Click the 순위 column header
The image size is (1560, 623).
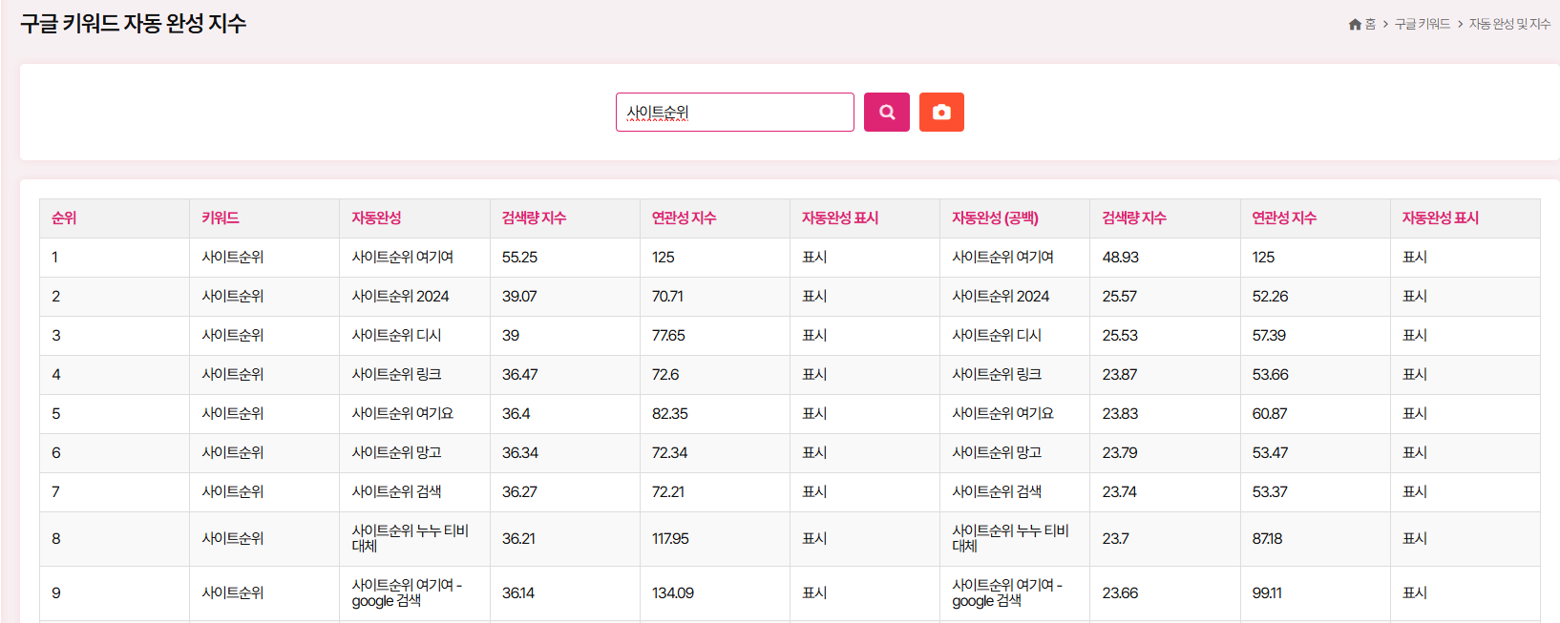64,218
